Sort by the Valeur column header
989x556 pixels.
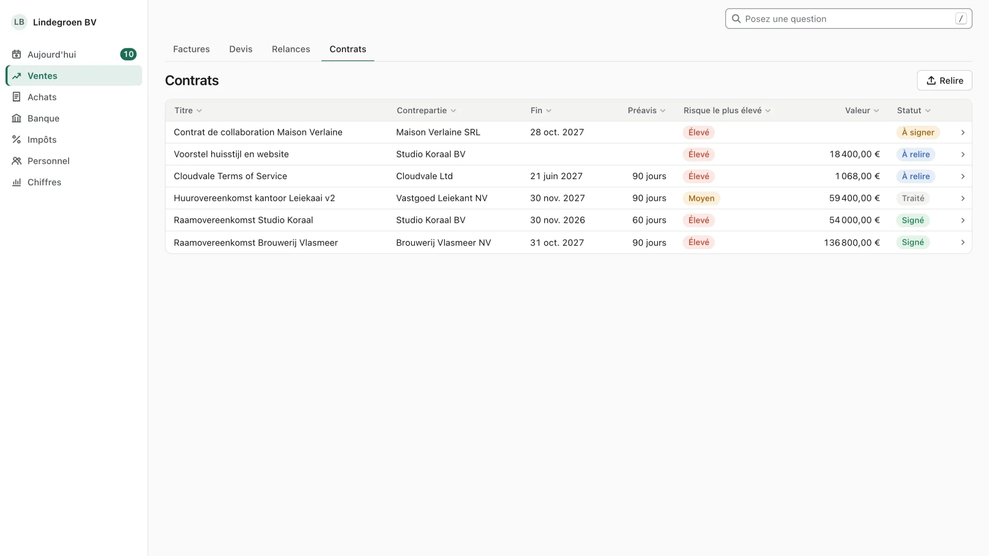click(x=862, y=110)
